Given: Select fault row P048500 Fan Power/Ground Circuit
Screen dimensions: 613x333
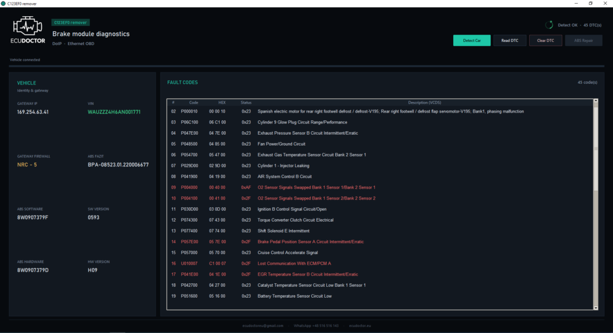Looking at the screenshot, I should [x=380, y=144].
